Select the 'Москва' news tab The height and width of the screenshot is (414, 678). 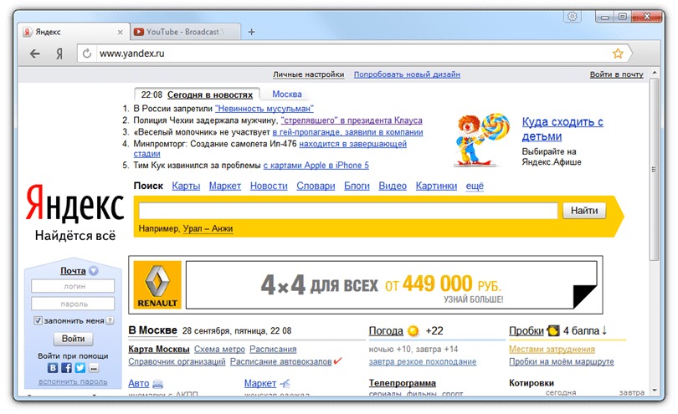coord(287,94)
